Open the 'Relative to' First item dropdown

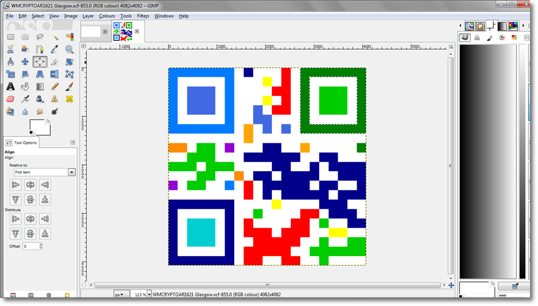pos(44,172)
